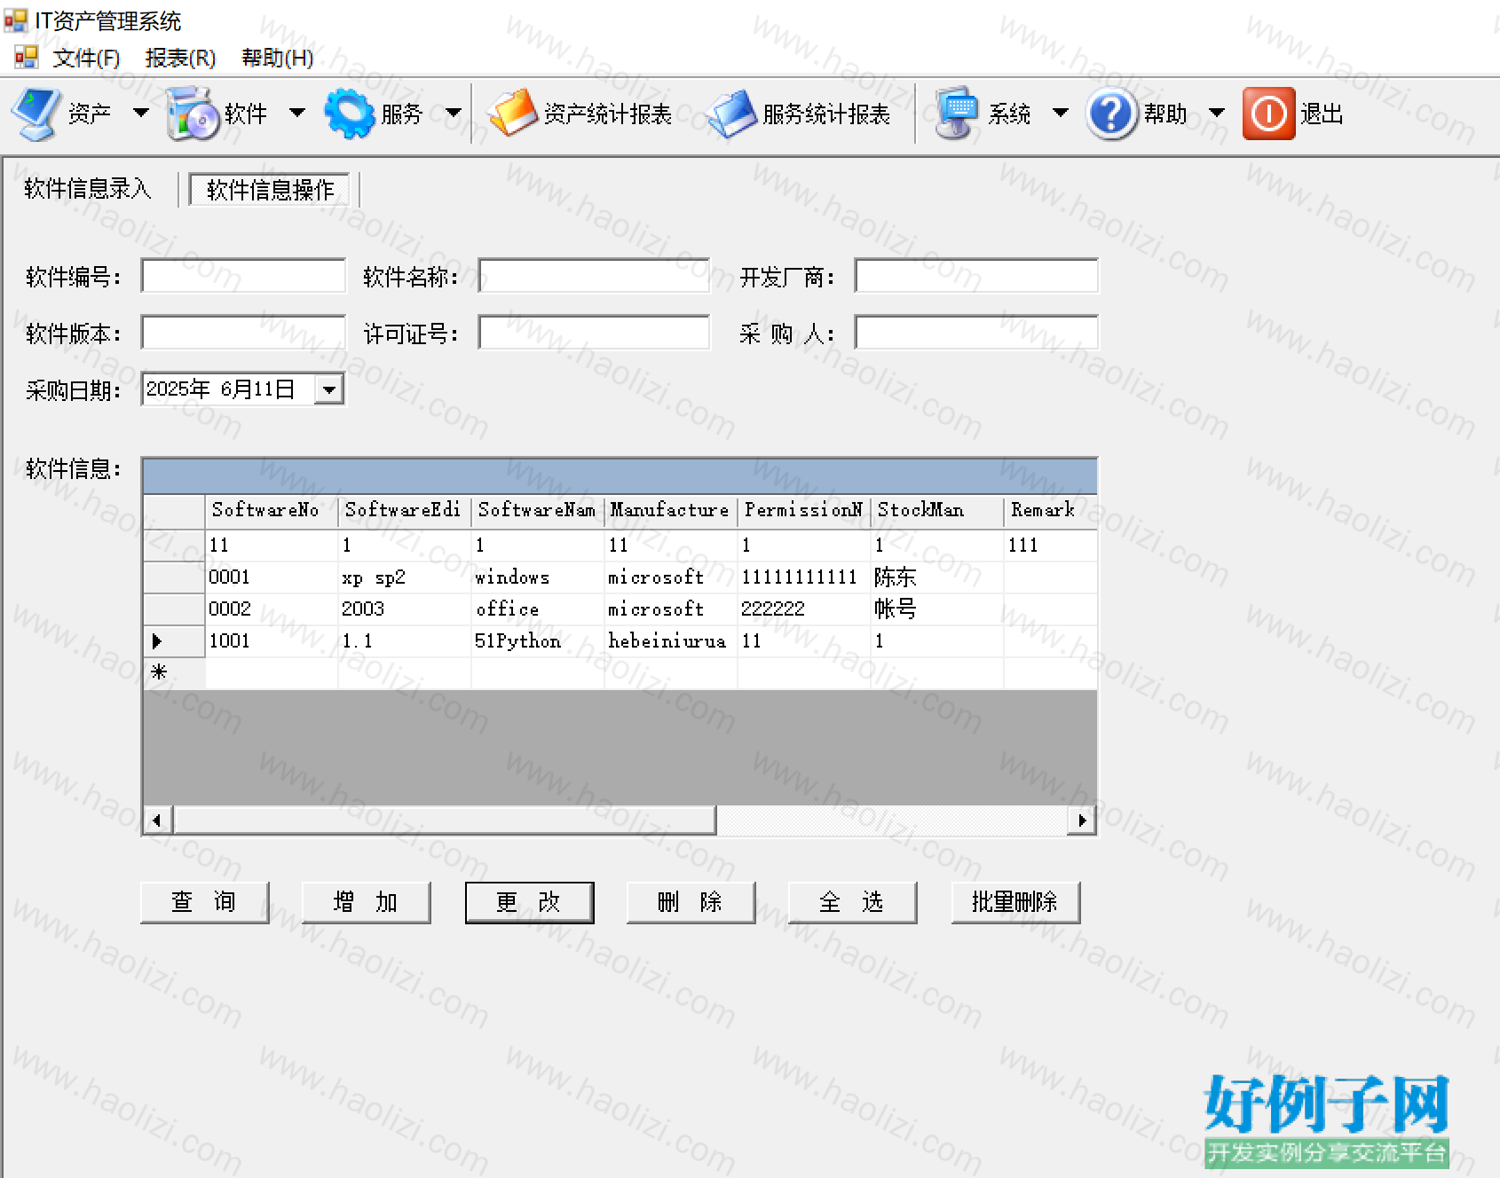Click the 查询 button
The image size is (1500, 1178).
tap(204, 902)
